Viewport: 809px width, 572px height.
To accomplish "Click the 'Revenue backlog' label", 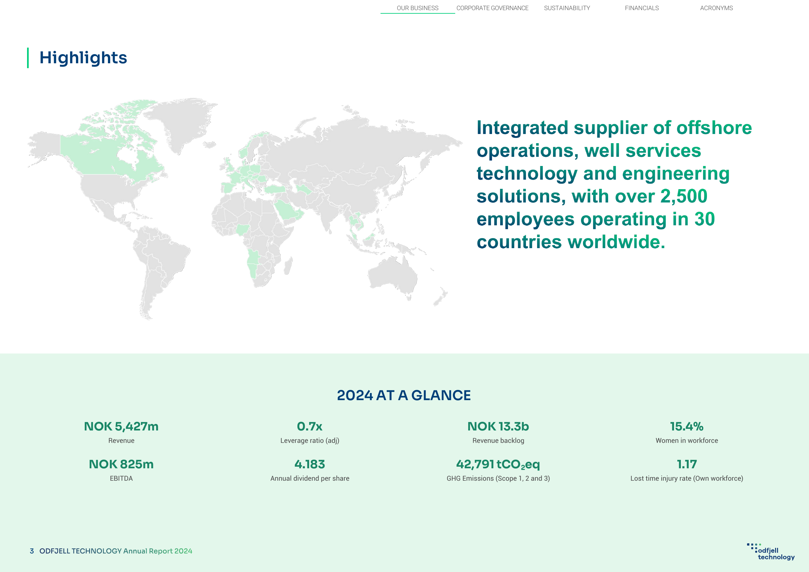I will point(498,441).
